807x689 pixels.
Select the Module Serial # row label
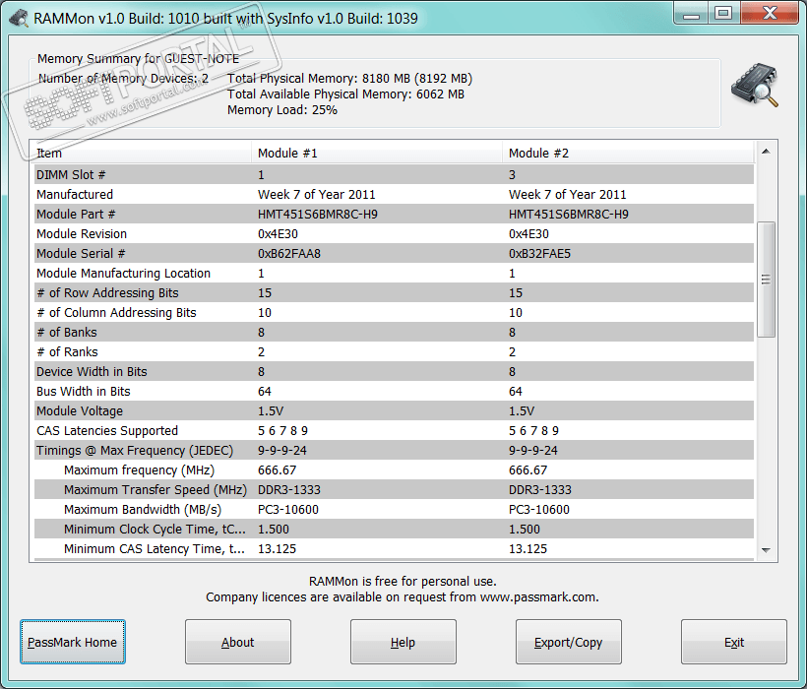pyautogui.click(x=81, y=254)
